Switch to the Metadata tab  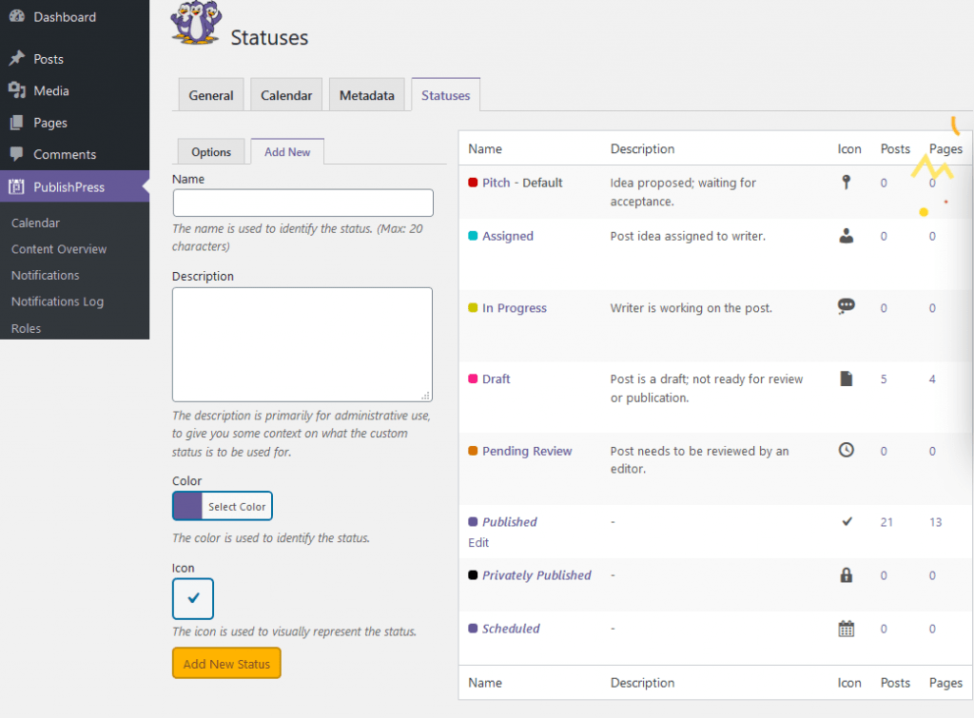[366, 95]
